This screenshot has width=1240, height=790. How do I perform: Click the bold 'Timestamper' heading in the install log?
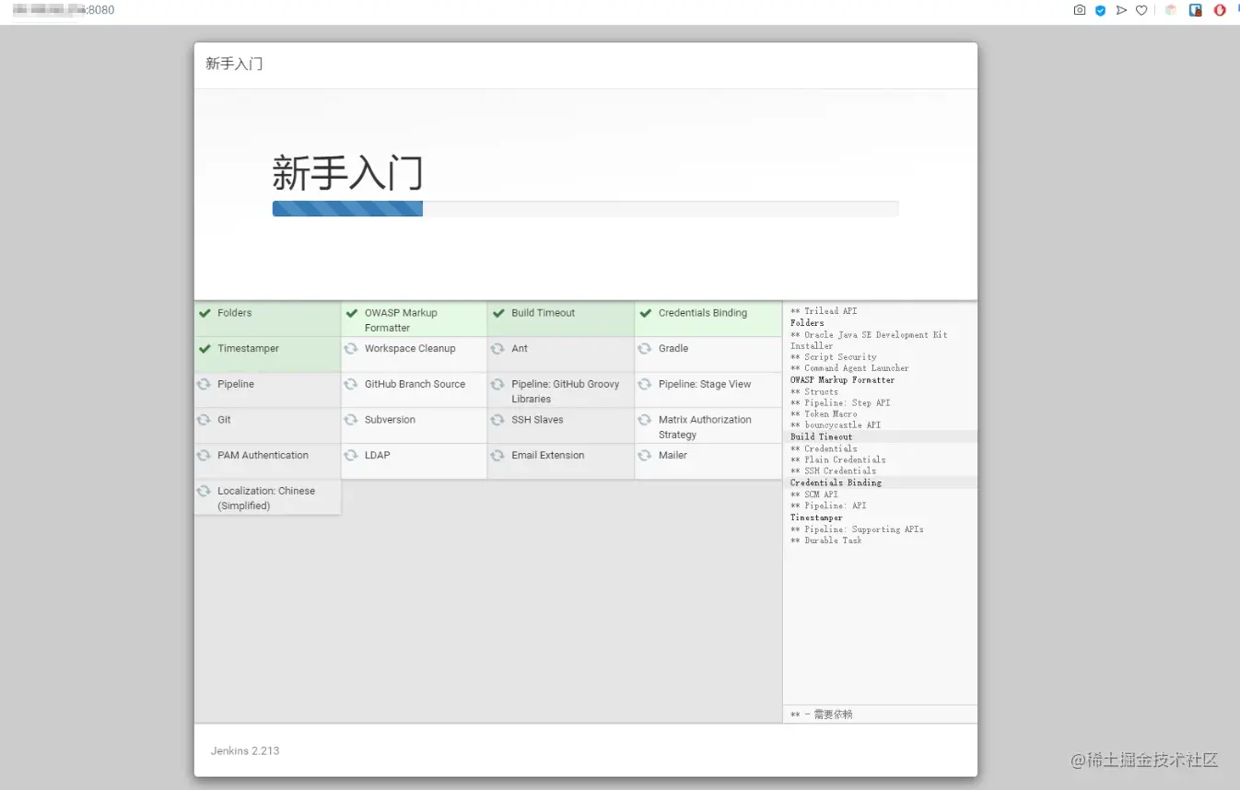[x=816, y=517]
